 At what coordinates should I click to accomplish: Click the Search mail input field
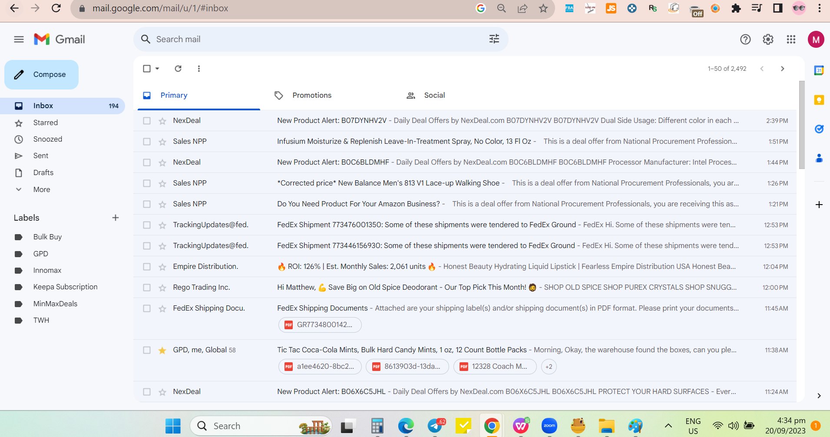coord(321,40)
